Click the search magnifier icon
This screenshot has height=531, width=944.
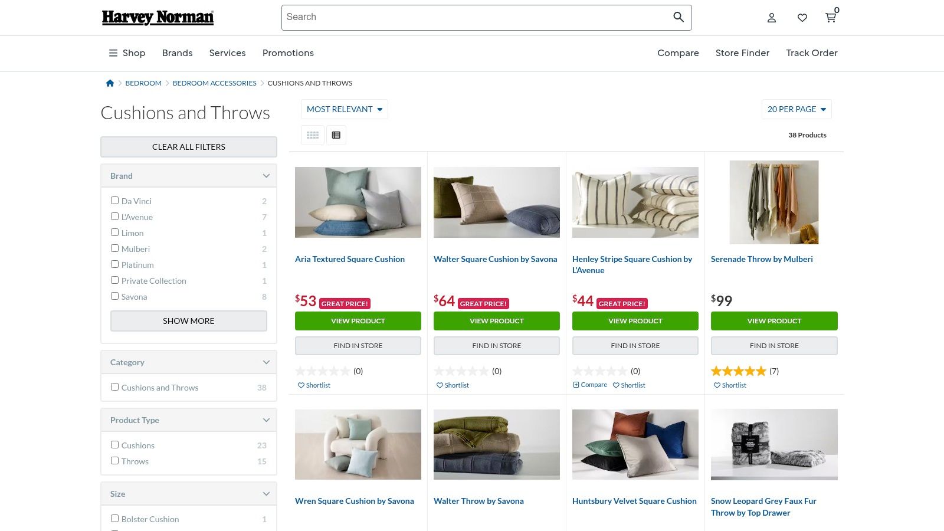[x=678, y=17]
